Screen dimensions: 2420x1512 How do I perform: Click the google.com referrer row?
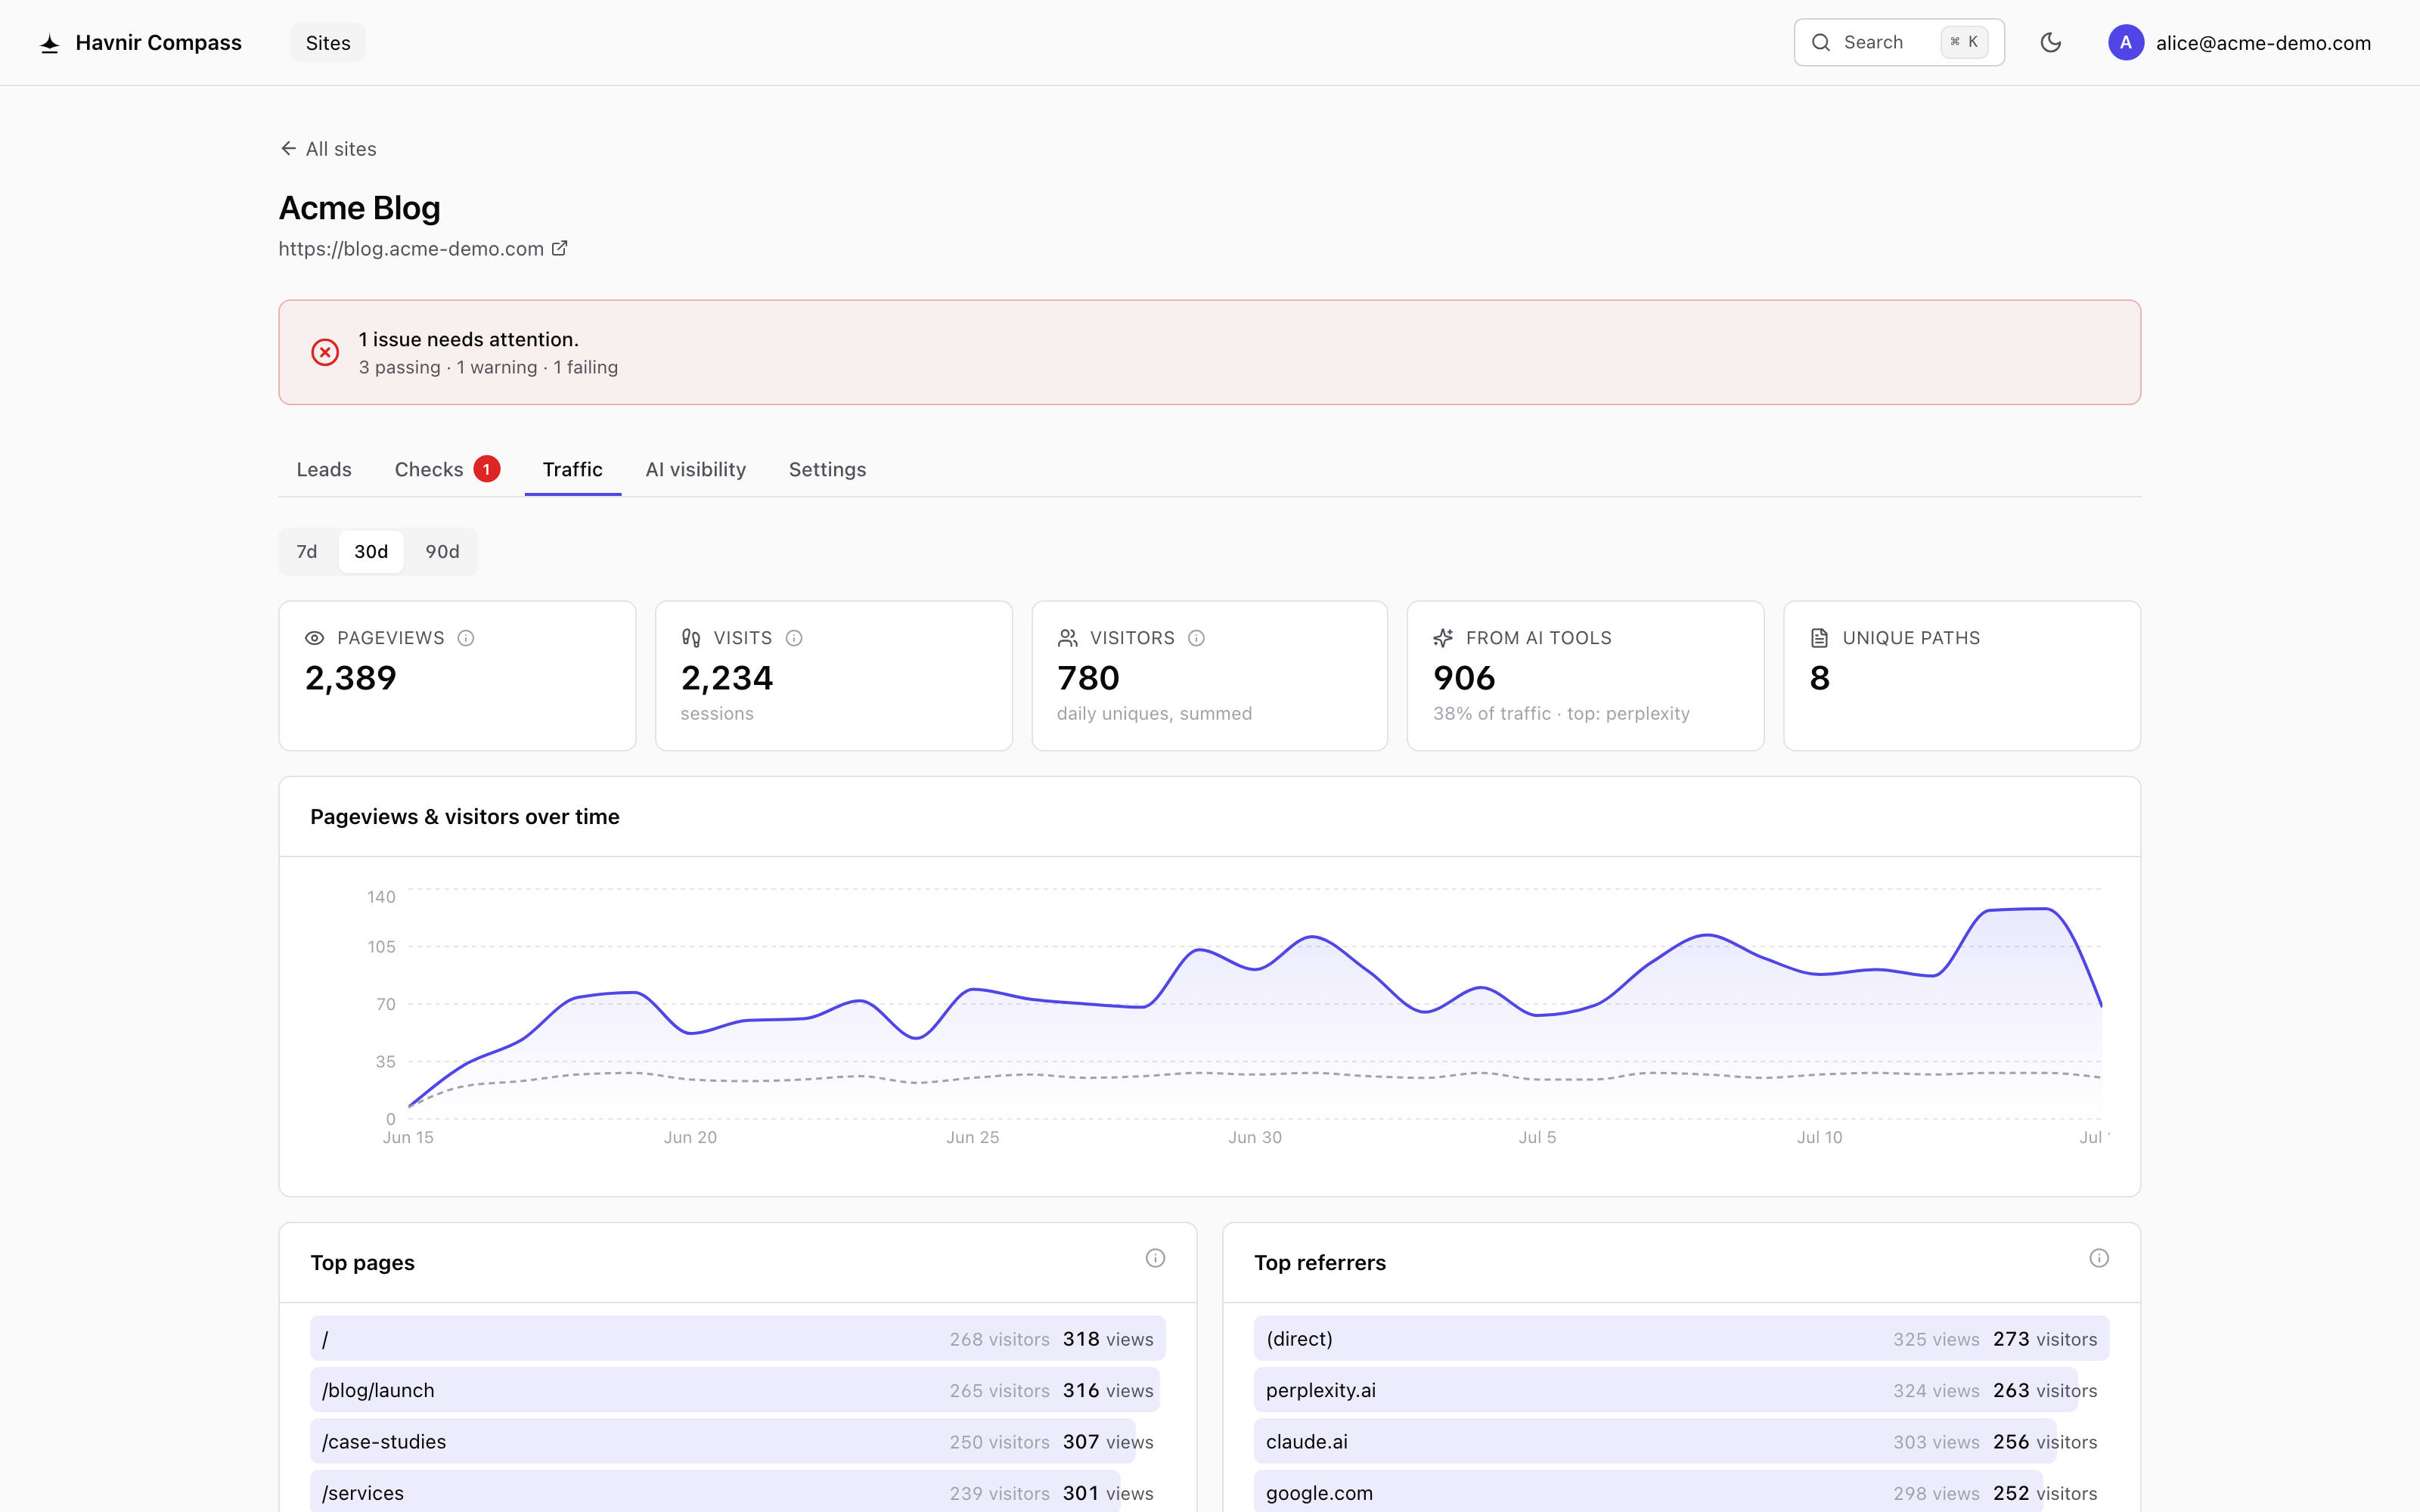pos(1681,1492)
